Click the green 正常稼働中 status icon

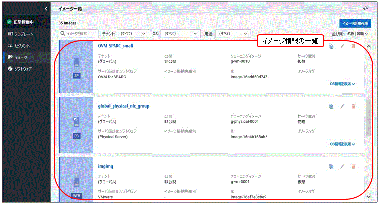point(9,22)
